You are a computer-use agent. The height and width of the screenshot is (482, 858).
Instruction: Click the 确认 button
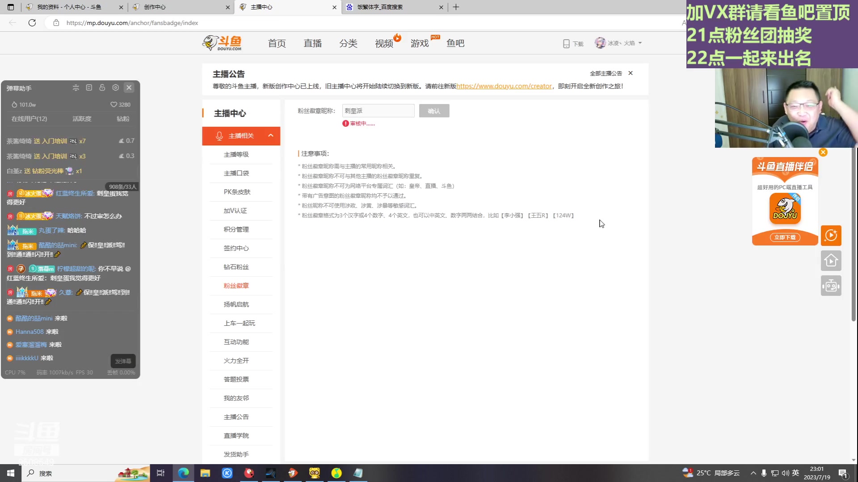click(x=434, y=111)
